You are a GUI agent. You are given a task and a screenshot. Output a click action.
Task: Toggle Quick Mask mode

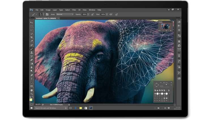(31, 104)
